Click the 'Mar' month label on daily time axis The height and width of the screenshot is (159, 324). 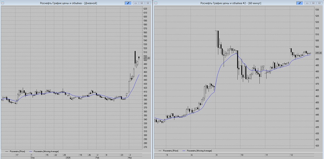130,157
